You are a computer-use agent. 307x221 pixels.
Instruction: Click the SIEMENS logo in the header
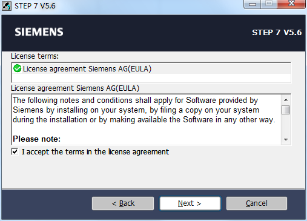(x=39, y=32)
